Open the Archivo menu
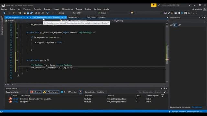Screen dimensions: 207x116 (x=4, y=9)
